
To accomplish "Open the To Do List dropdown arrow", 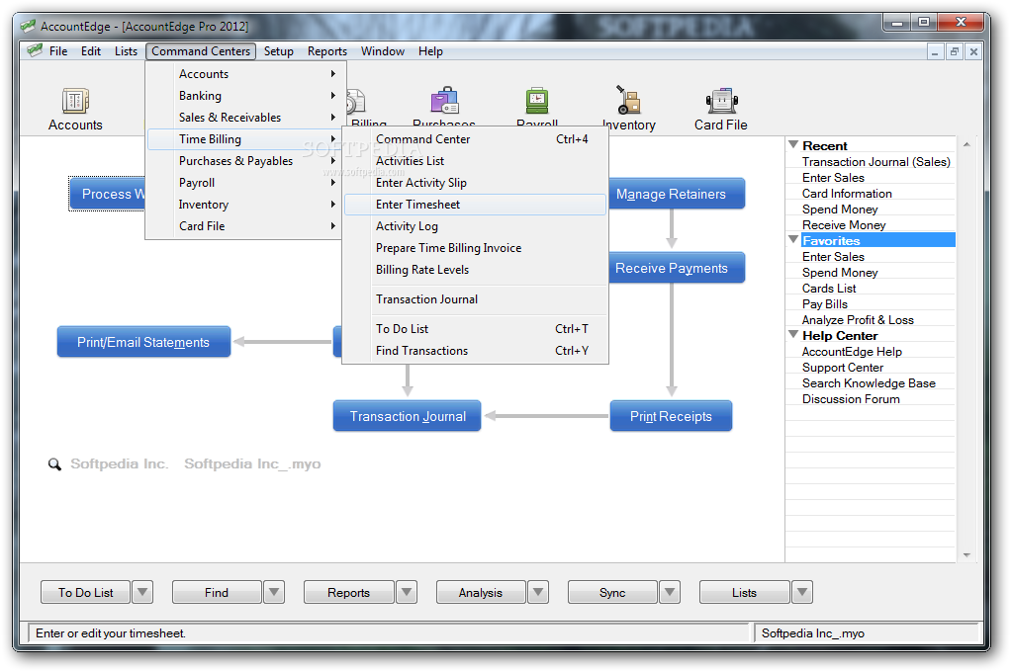I will [142, 592].
